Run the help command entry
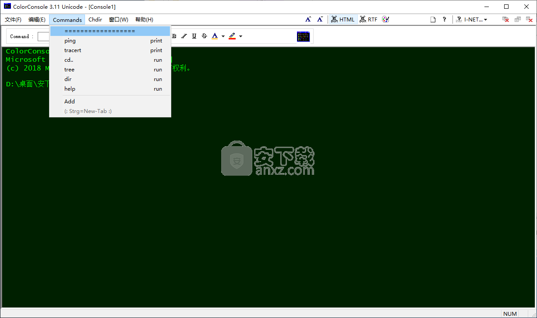 (x=110, y=89)
